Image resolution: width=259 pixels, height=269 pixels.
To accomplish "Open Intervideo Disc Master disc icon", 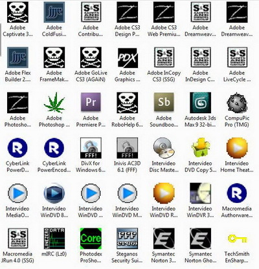I will tap(164, 148).
